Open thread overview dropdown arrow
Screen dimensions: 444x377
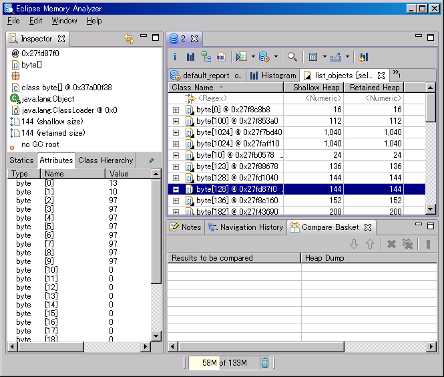(253, 57)
